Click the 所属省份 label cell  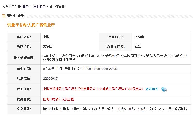[x=24, y=37]
